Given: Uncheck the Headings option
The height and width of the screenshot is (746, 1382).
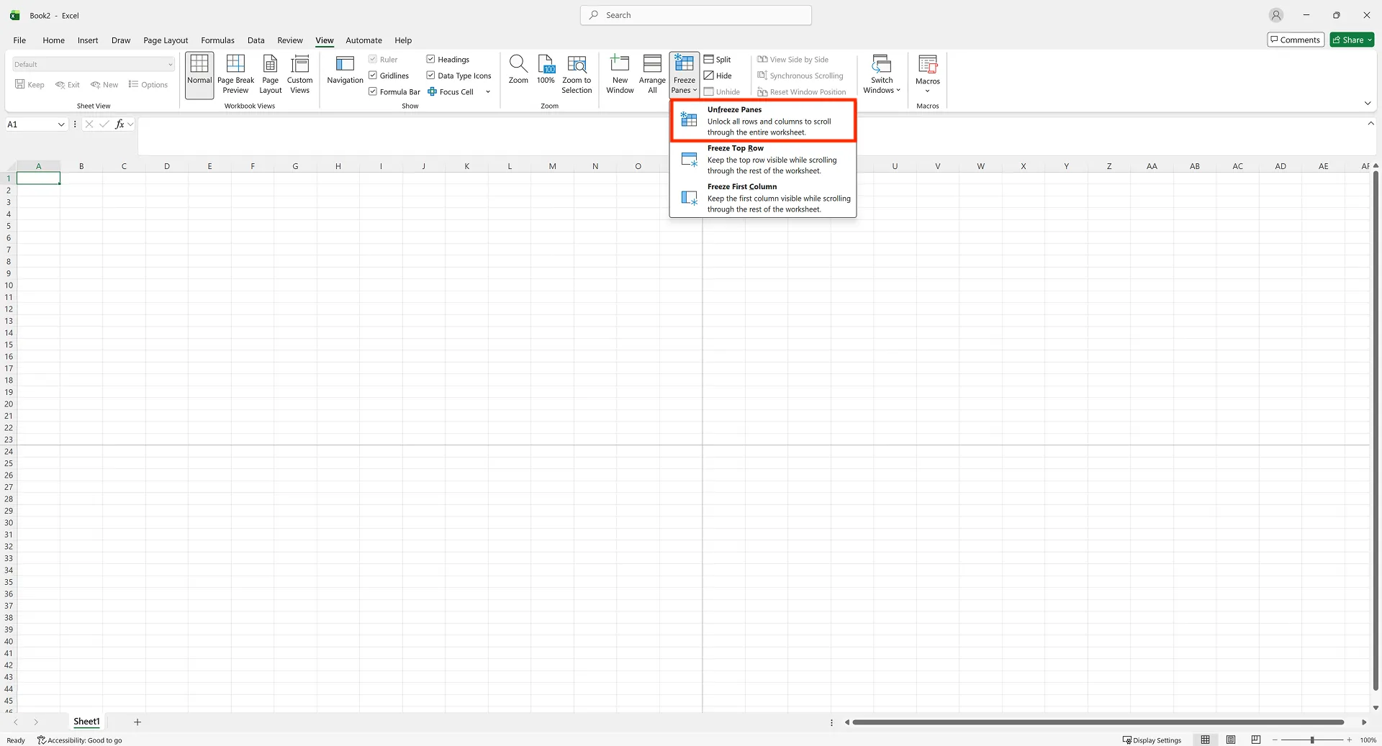Looking at the screenshot, I should (430, 59).
